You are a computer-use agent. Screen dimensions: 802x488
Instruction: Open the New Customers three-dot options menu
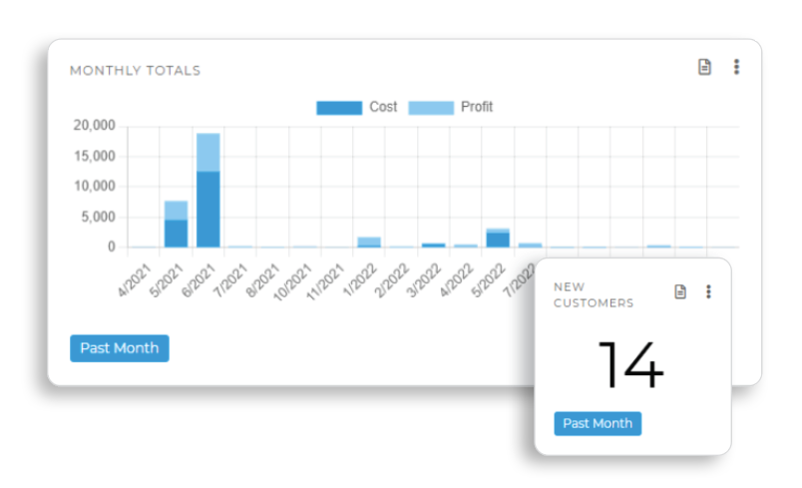point(708,291)
